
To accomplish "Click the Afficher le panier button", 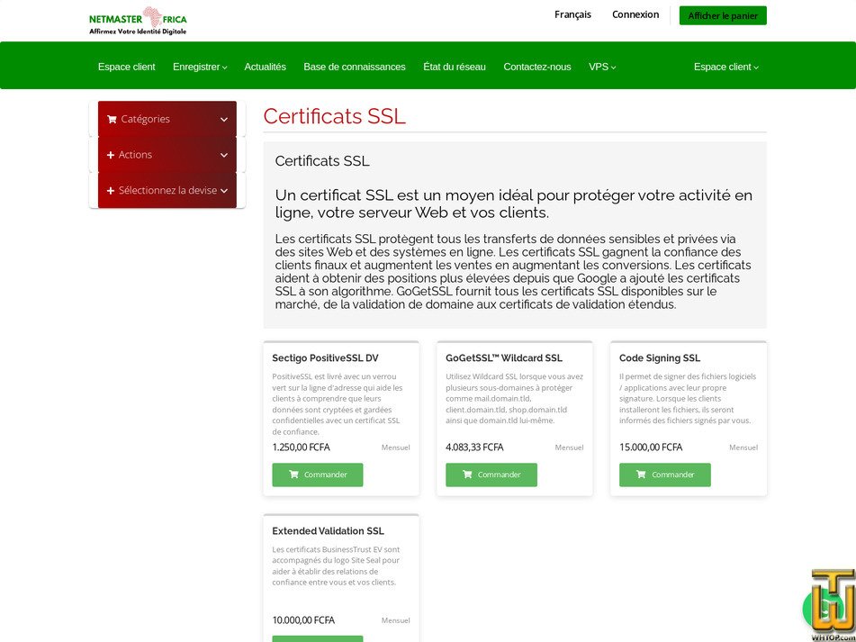I will click(723, 16).
